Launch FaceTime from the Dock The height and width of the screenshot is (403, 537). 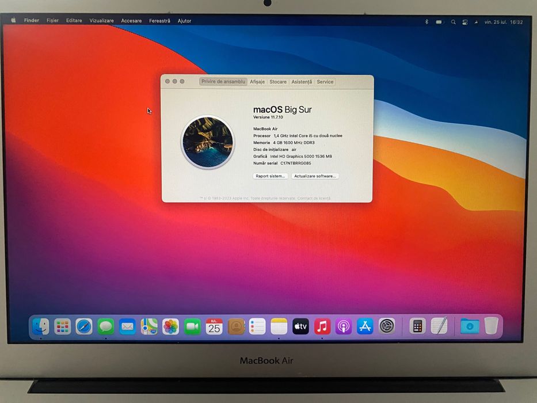point(192,326)
